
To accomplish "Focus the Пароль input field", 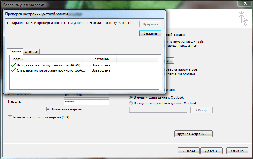I will point(87,102).
